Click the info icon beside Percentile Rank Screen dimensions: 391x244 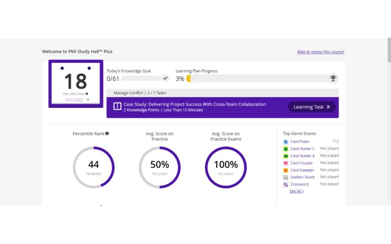click(x=107, y=133)
